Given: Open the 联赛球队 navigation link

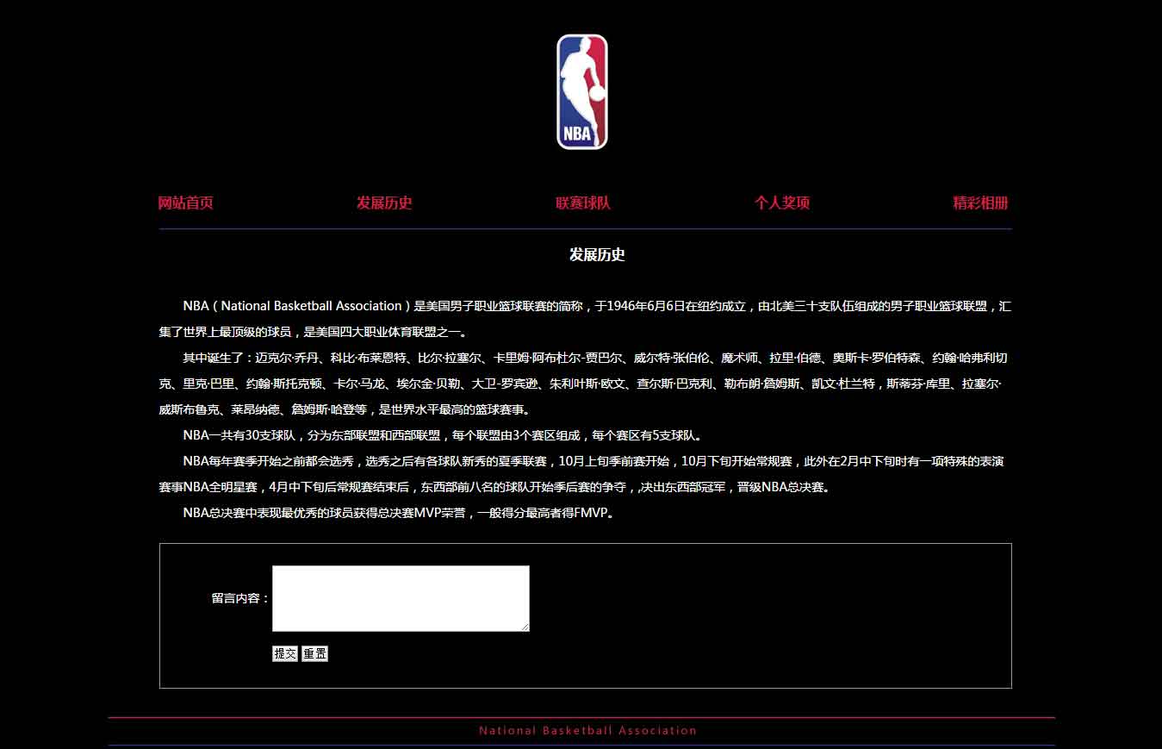Looking at the screenshot, I should 583,203.
